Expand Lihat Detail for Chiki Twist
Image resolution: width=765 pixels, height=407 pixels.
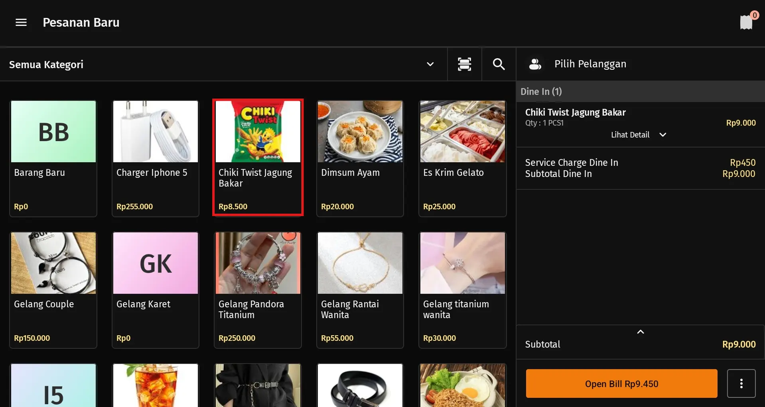(x=638, y=135)
